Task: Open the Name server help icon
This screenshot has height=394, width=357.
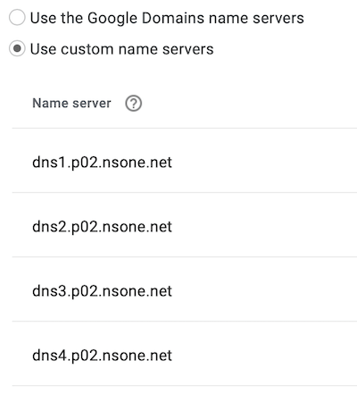Action: 133,104
